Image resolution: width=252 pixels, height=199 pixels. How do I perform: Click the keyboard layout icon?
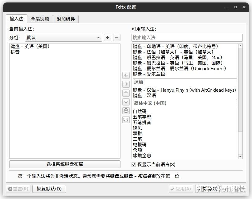[126, 120]
